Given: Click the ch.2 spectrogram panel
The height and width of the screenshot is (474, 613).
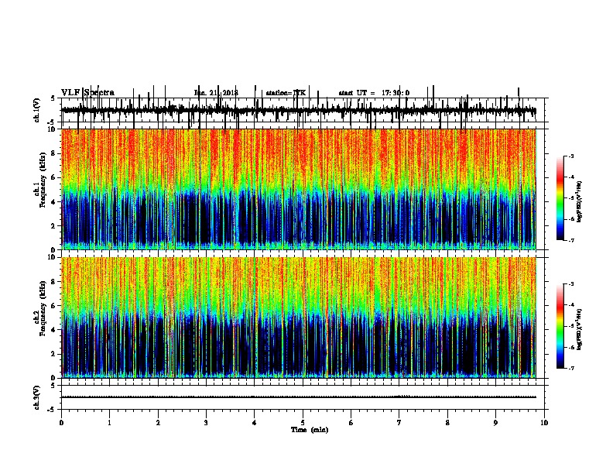Looking at the screenshot, I should [299, 318].
